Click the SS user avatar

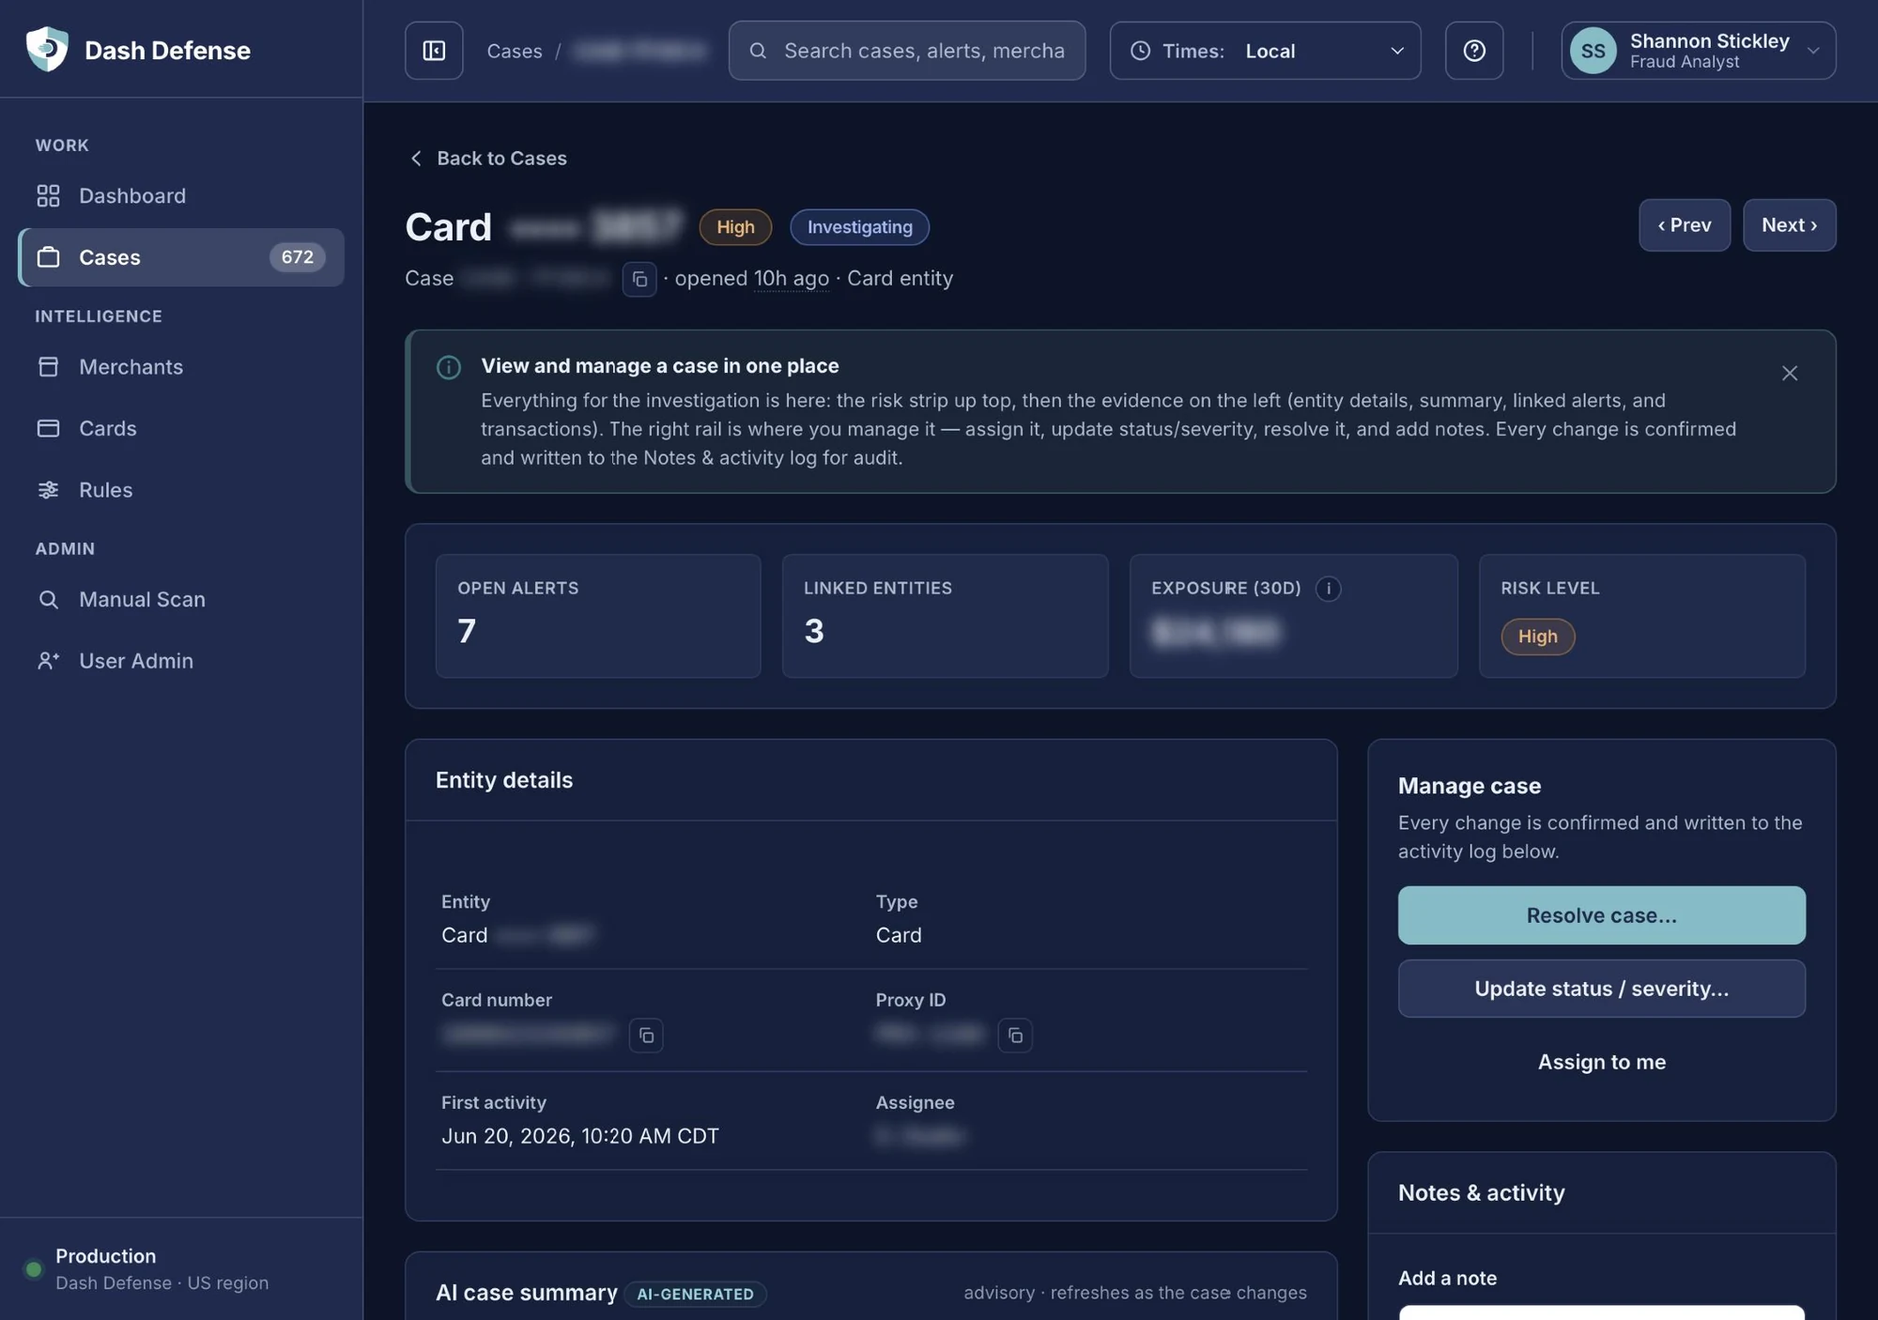click(x=1593, y=51)
